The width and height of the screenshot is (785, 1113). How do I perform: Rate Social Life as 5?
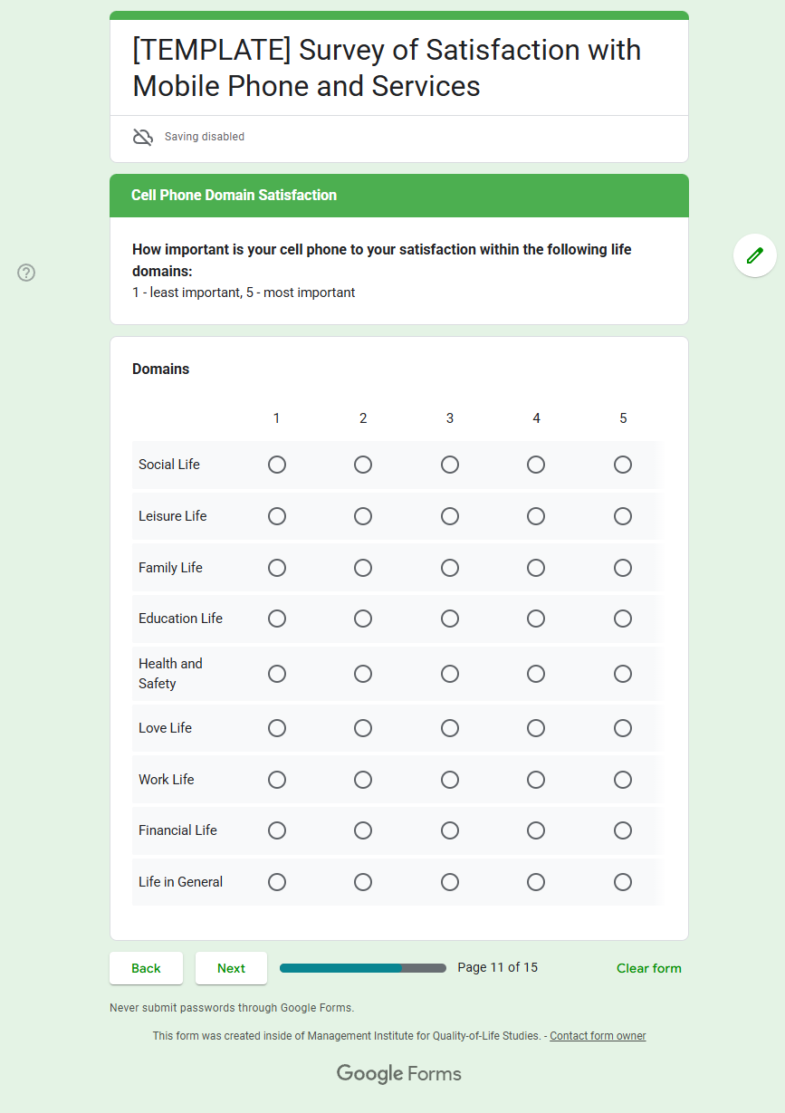pyautogui.click(x=623, y=465)
